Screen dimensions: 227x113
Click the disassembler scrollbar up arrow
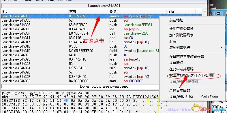click(x=205, y=11)
